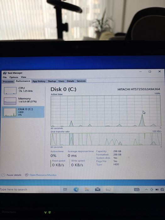Open the Mail app from taskbar

point(97,190)
